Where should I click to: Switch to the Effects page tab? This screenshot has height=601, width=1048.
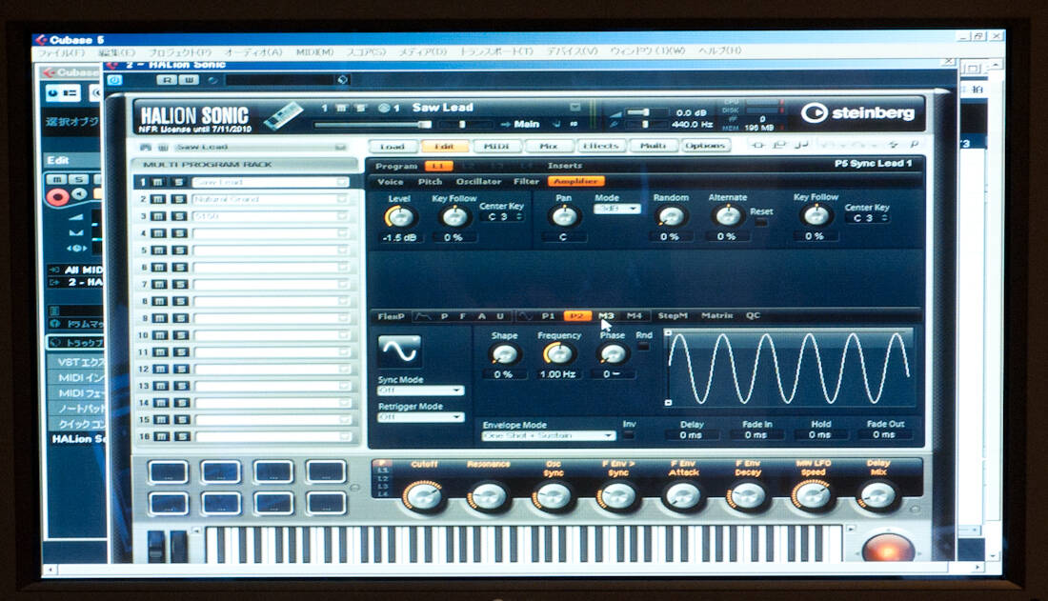(x=600, y=146)
